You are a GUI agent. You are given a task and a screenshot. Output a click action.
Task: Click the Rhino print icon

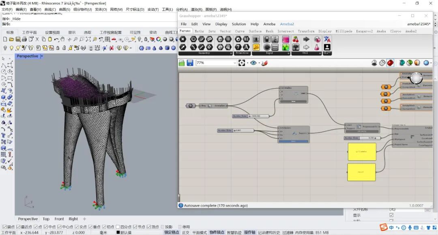[x=24, y=39]
